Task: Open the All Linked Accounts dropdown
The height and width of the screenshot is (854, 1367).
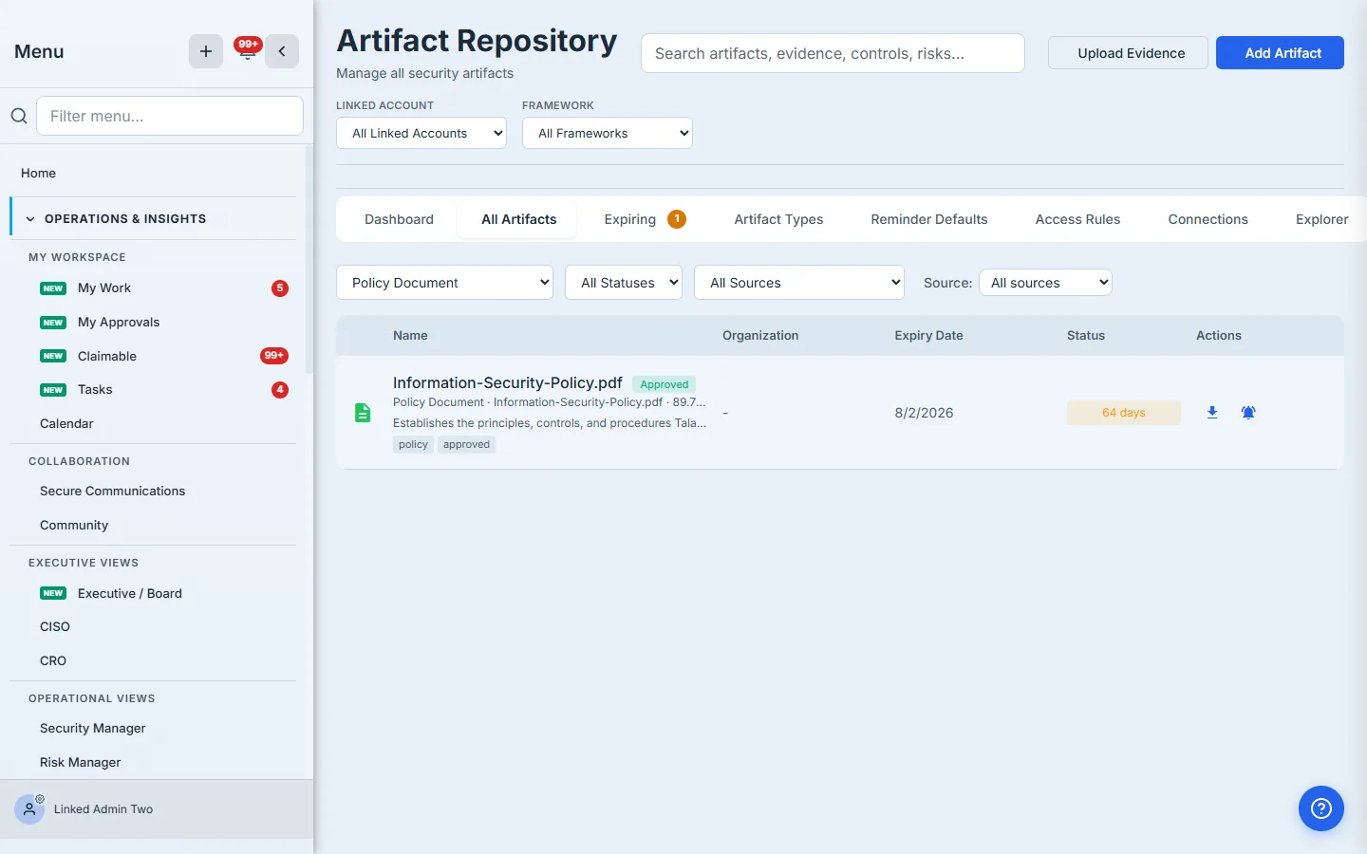Action: pos(421,133)
